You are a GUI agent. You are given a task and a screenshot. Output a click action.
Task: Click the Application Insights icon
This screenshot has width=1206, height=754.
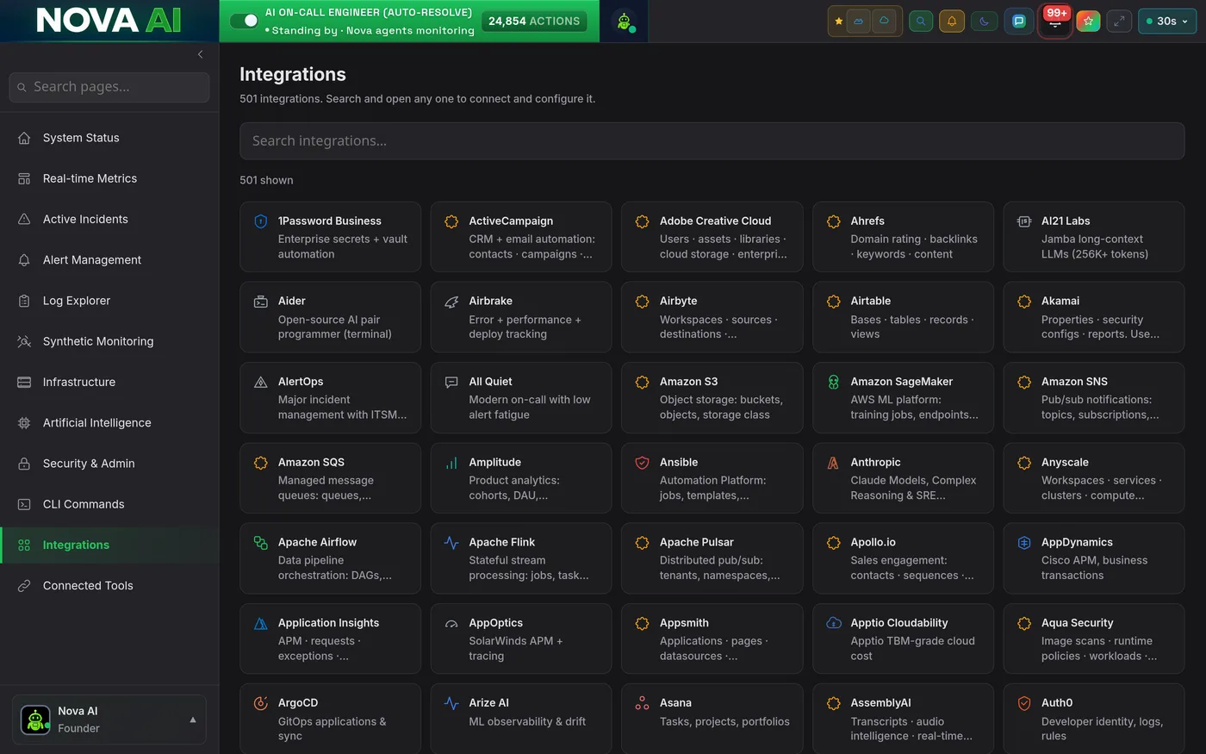[x=261, y=623]
